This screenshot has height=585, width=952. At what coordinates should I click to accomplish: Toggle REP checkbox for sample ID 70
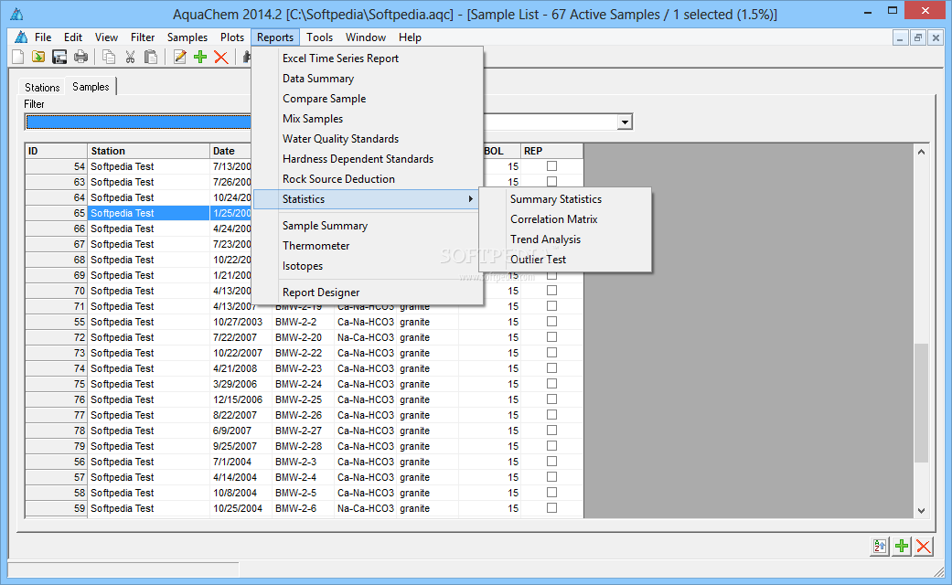point(551,290)
